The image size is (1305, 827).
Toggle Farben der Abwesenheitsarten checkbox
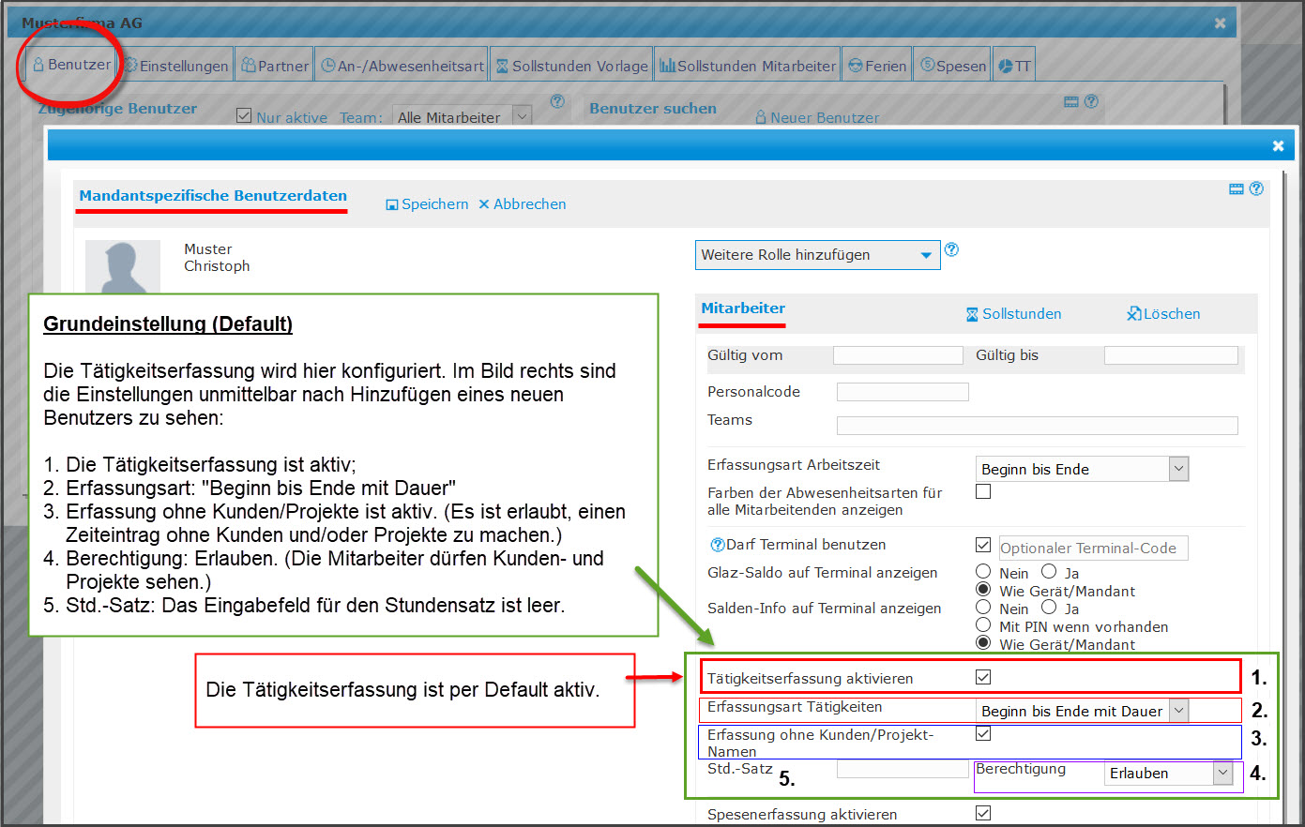pyautogui.click(x=983, y=491)
